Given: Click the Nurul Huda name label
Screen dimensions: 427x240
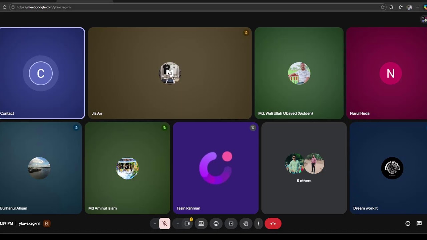Looking at the screenshot, I should point(360,113).
